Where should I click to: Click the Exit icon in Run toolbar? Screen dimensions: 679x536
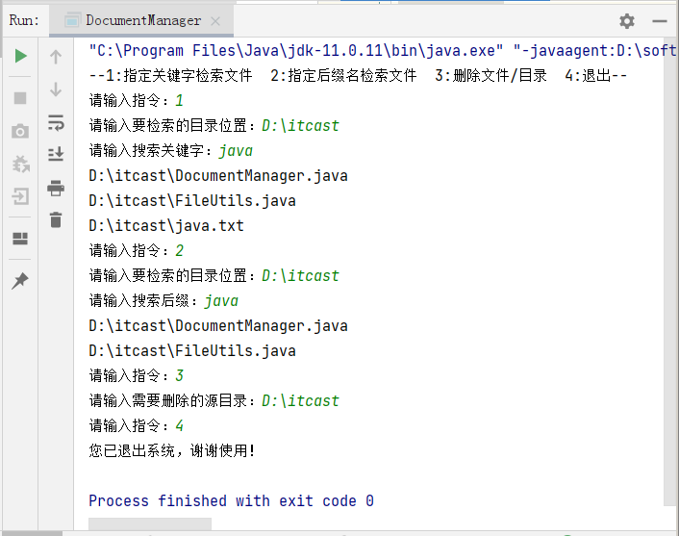click(x=20, y=197)
